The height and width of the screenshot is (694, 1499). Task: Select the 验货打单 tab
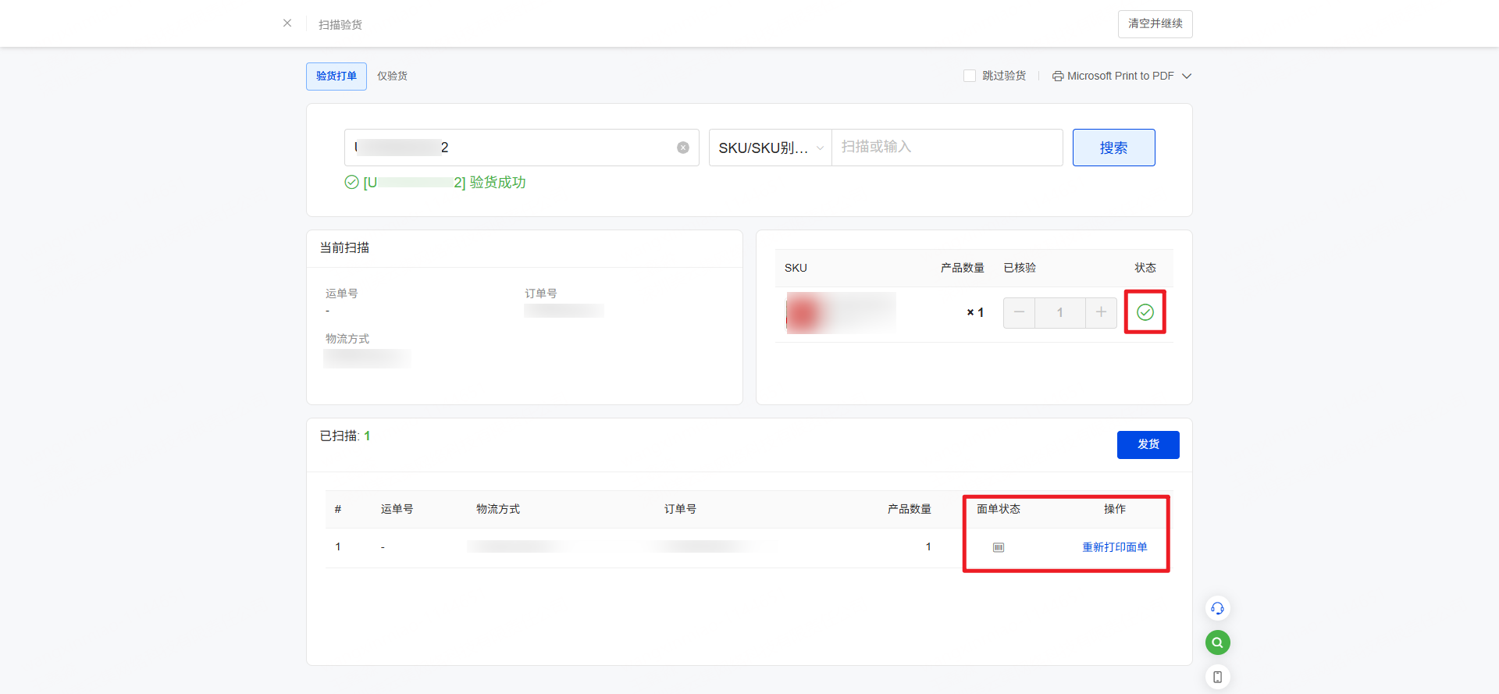[x=336, y=76]
